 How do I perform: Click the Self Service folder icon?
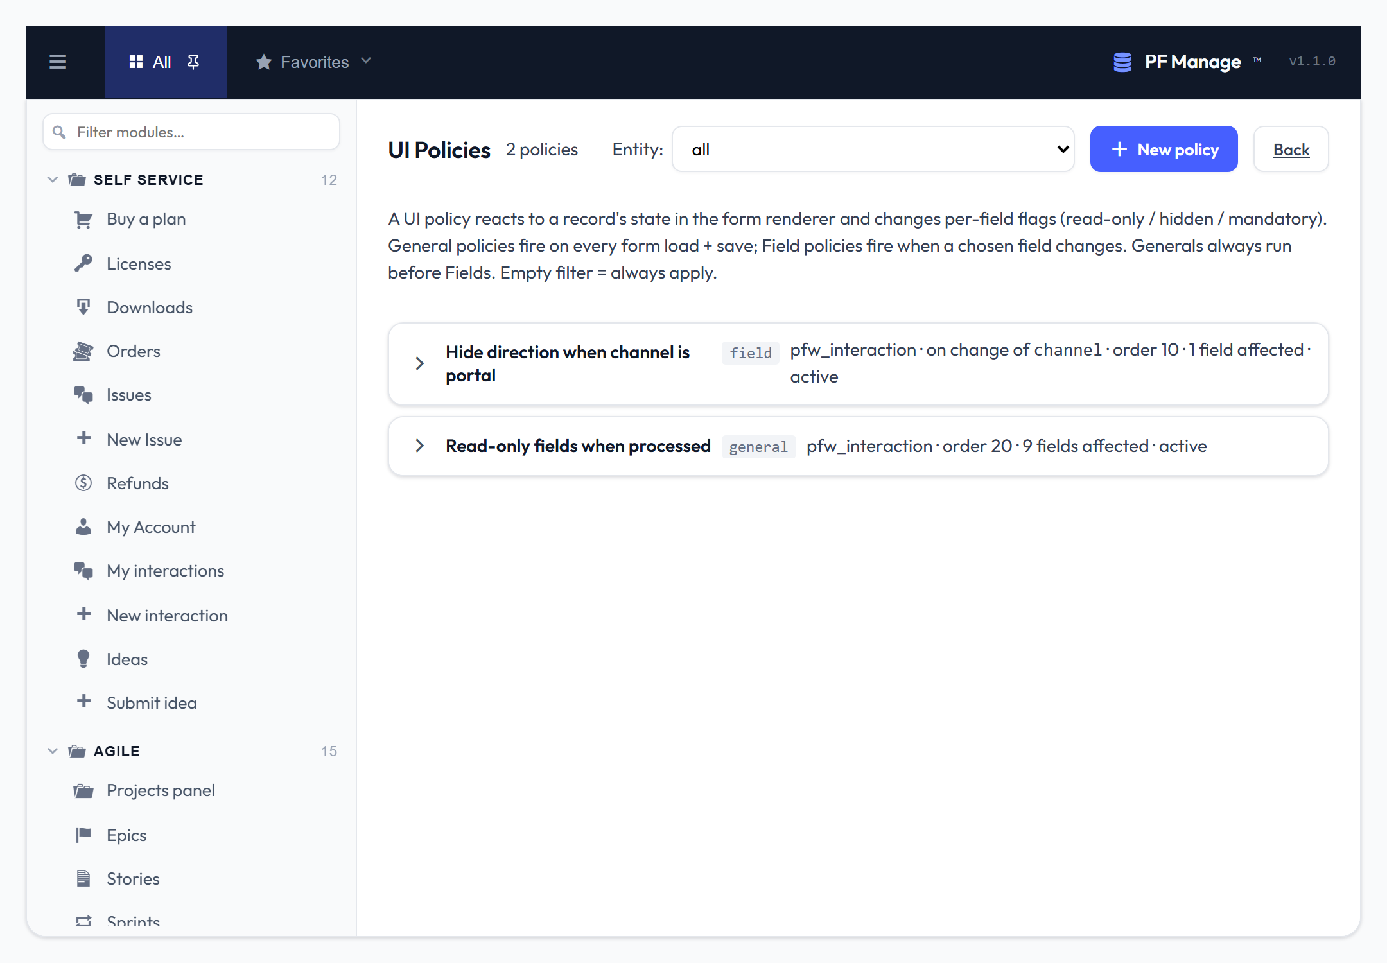point(77,180)
